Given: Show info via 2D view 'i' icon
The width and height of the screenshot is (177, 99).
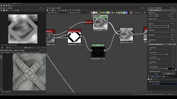Looking at the screenshot, I should (x=15, y=10).
